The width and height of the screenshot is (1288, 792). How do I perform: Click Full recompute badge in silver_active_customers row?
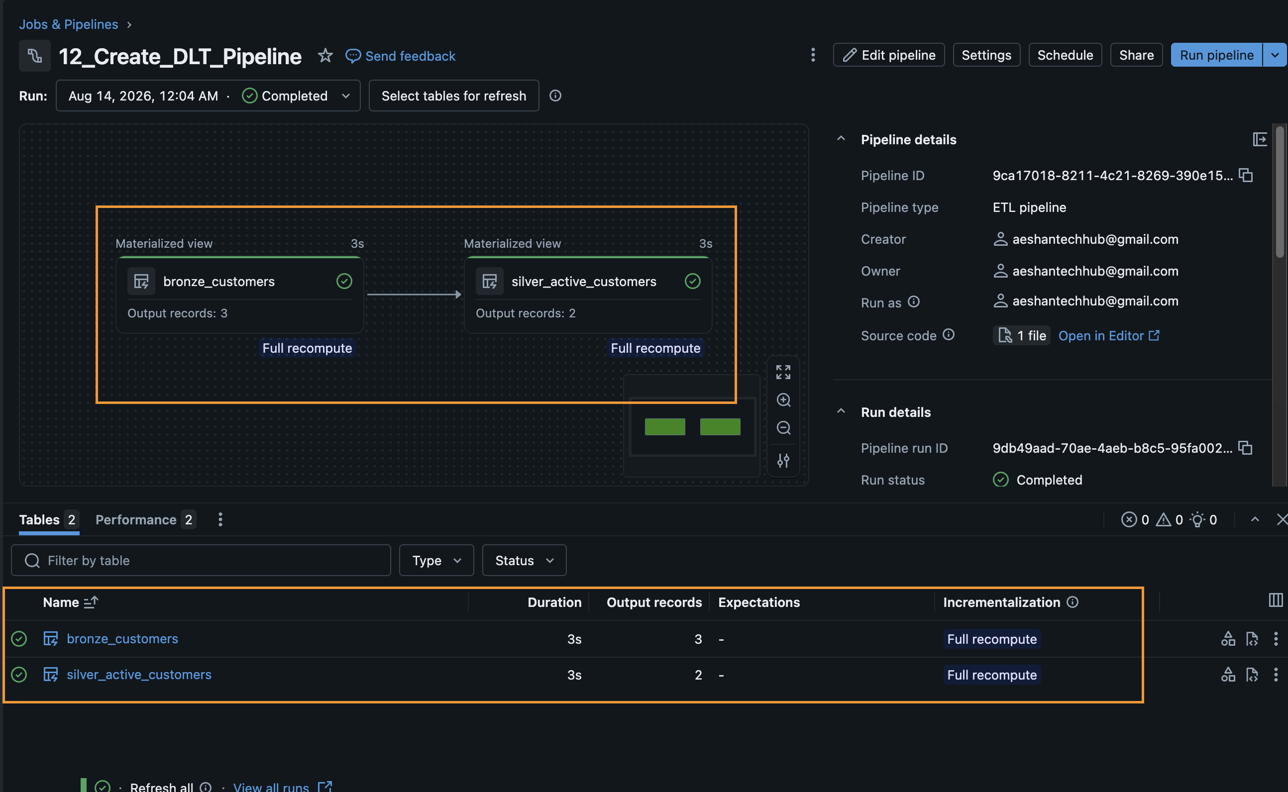pyautogui.click(x=991, y=675)
